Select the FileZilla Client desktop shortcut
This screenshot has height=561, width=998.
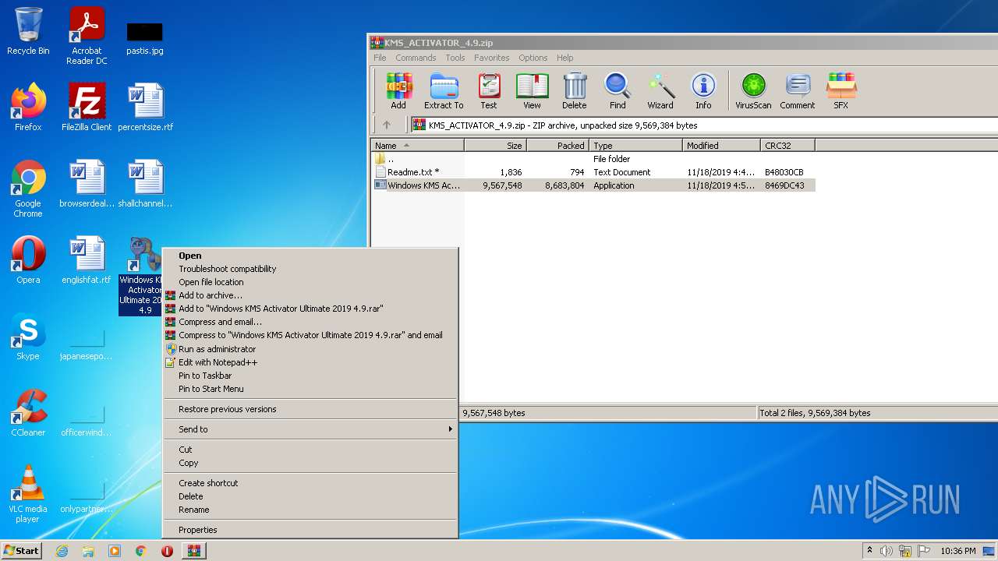point(87,107)
